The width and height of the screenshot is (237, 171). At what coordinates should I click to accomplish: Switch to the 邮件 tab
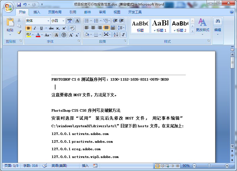pyautogui.click(x=88, y=12)
